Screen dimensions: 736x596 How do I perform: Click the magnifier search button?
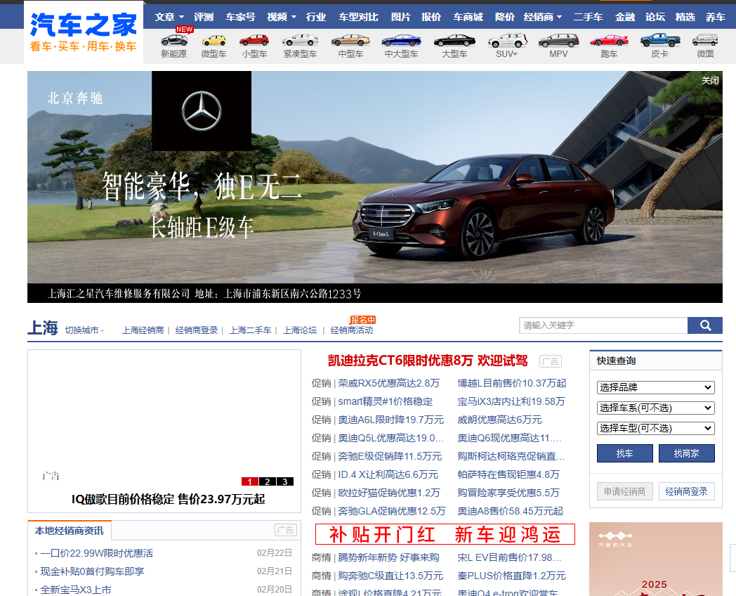704,325
